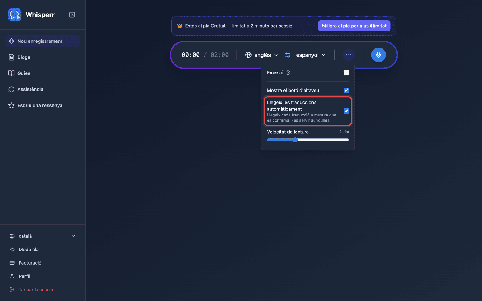This screenshot has height=301, width=482.
Task: Start recording with the microphone button
Action: click(378, 55)
